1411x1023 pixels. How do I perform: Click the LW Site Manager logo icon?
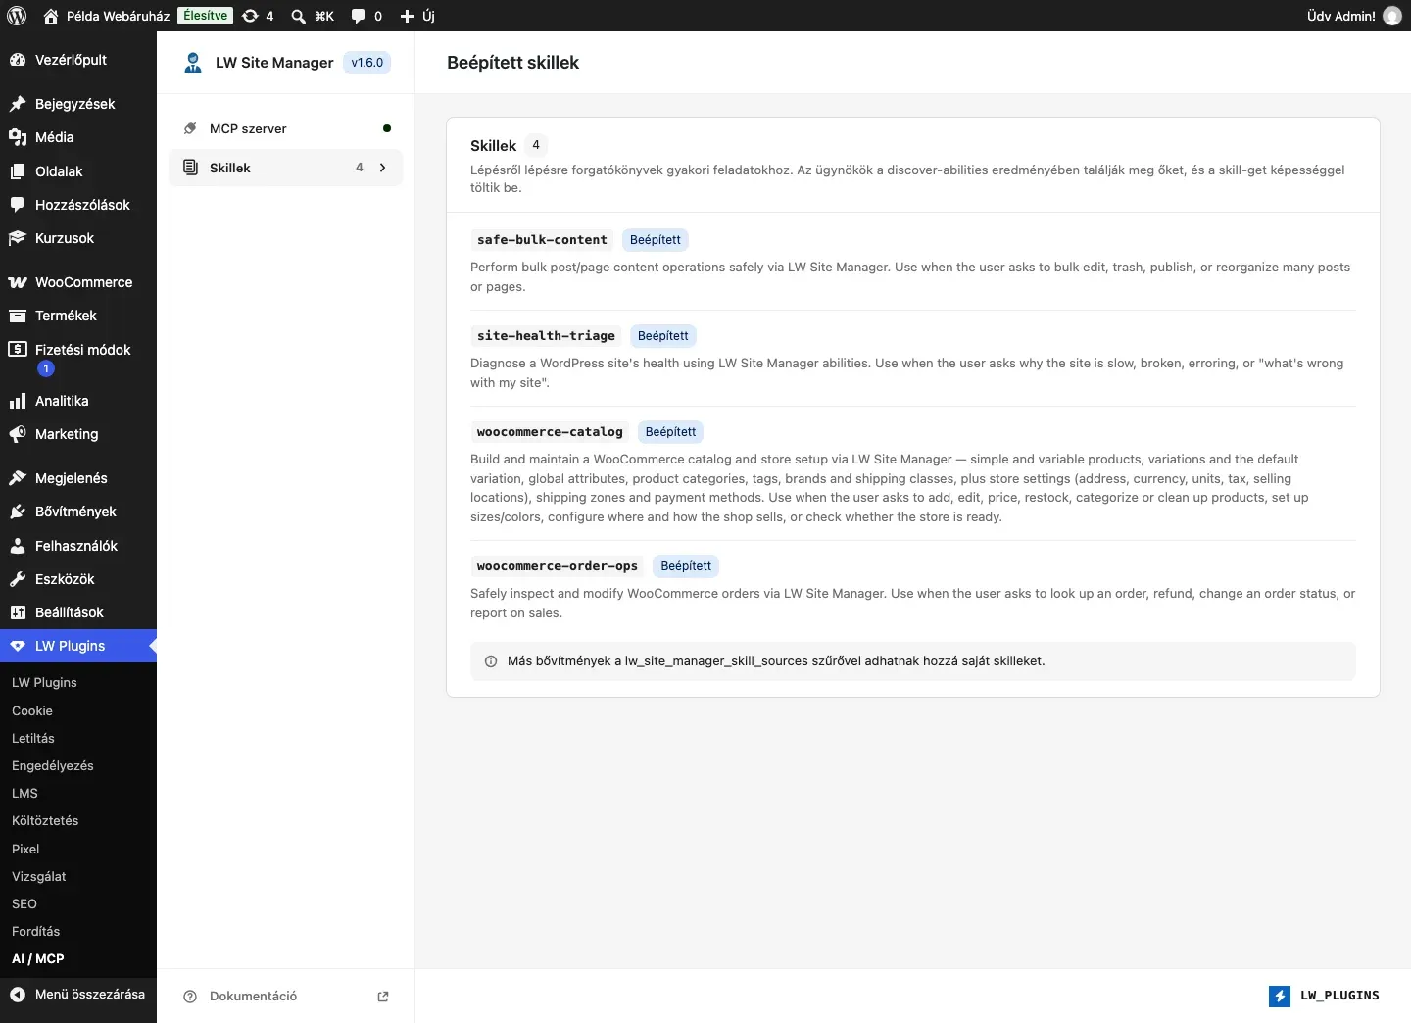[193, 63]
